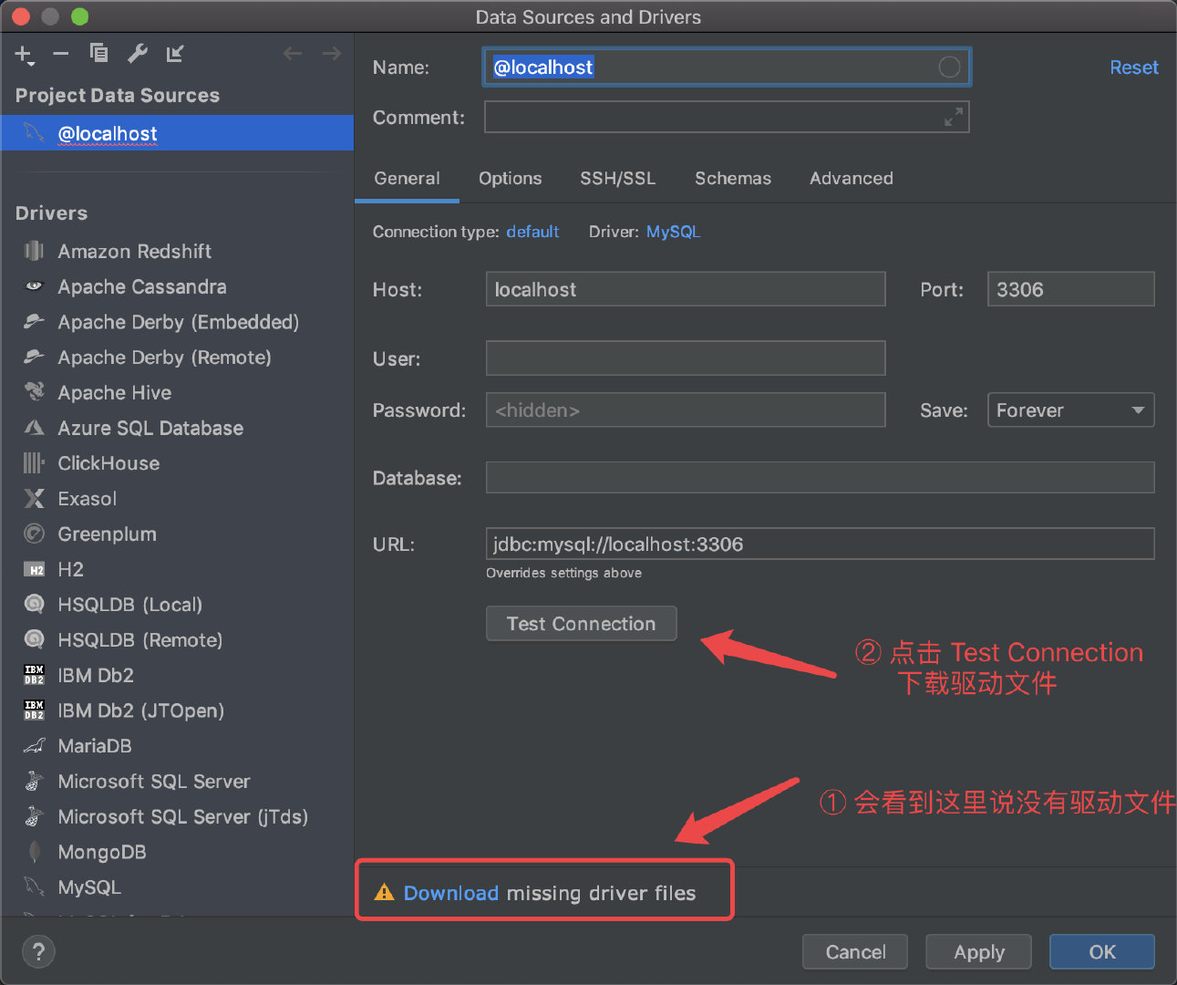Image resolution: width=1177 pixels, height=985 pixels.
Task: Click the Exasol X icon
Action: tap(34, 498)
